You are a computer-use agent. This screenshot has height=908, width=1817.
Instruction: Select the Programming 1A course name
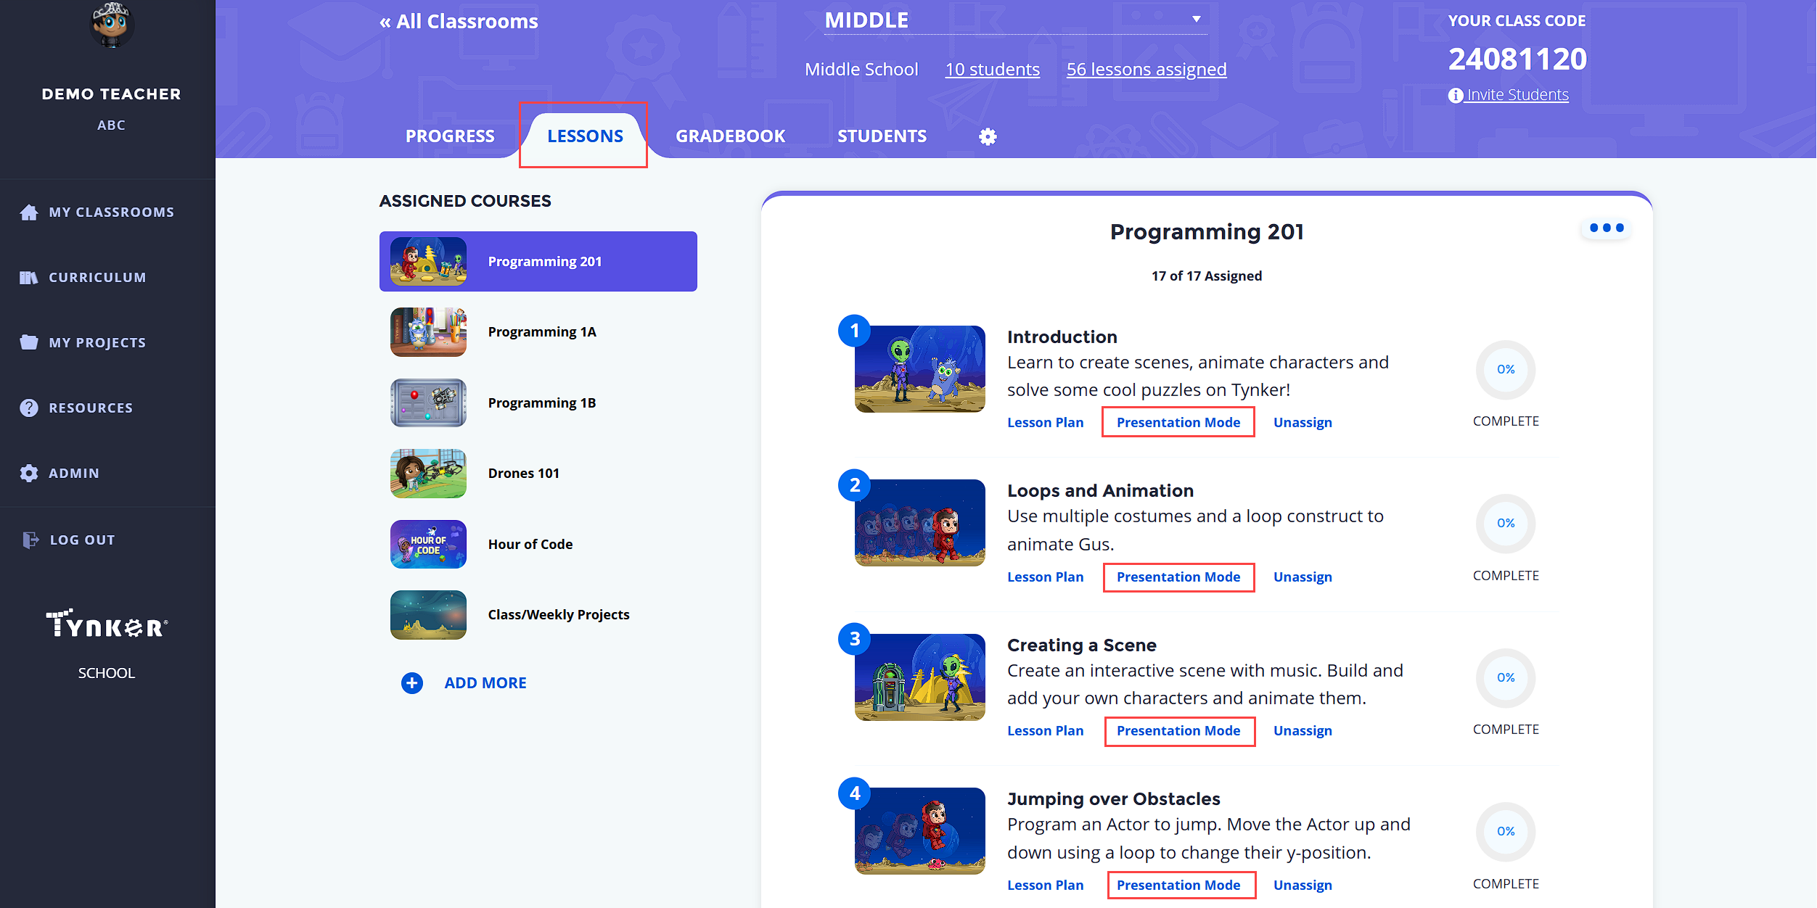pyautogui.click(x=542, y=331)
